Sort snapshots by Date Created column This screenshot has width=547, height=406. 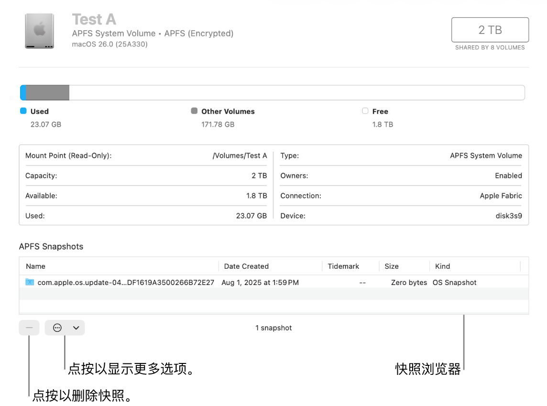tap(246, 266)
